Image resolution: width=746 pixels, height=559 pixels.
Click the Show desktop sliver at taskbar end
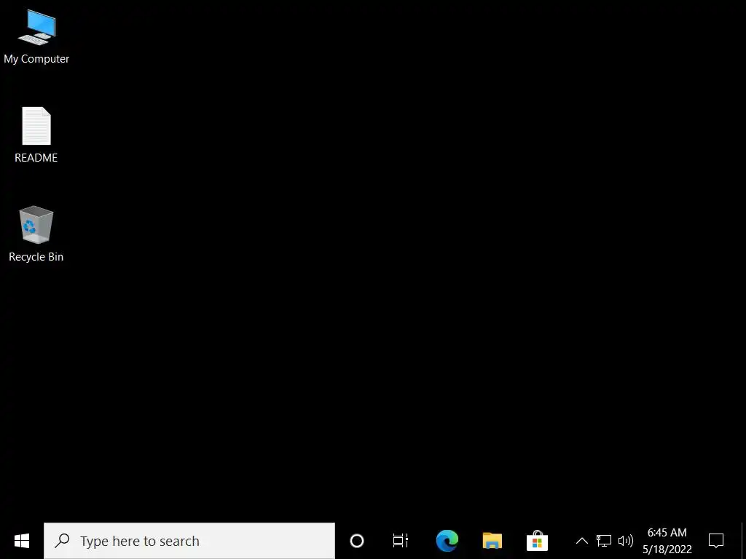pyautogui.click(x=743, y=541)
